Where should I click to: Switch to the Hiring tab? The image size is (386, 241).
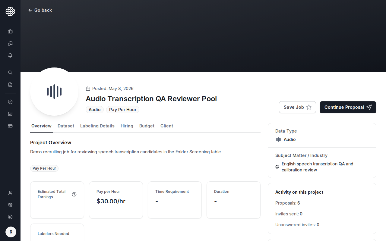(x=127, y=126)
